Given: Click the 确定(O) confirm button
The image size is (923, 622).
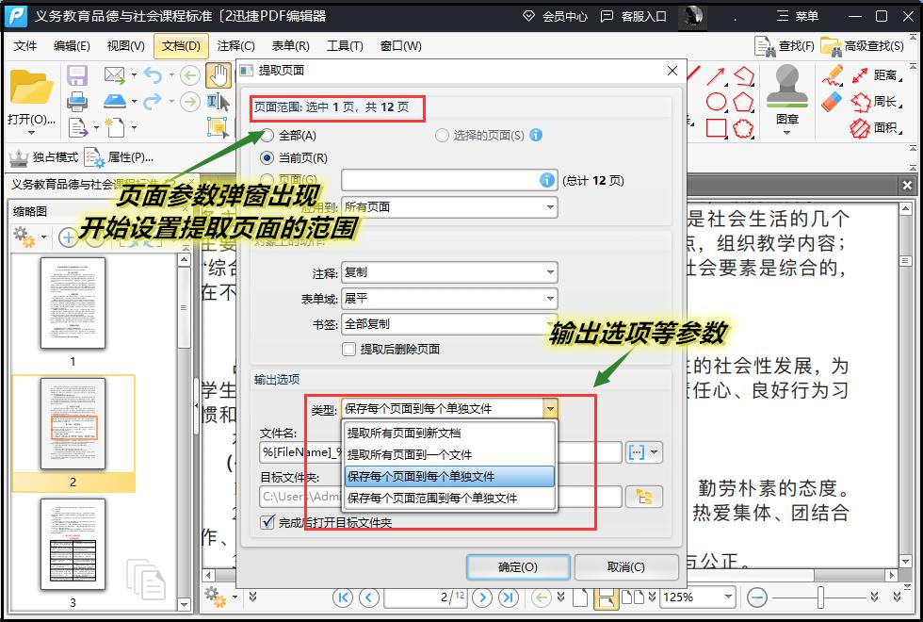Looking at the screenshot, I should [x=516, y=566].
